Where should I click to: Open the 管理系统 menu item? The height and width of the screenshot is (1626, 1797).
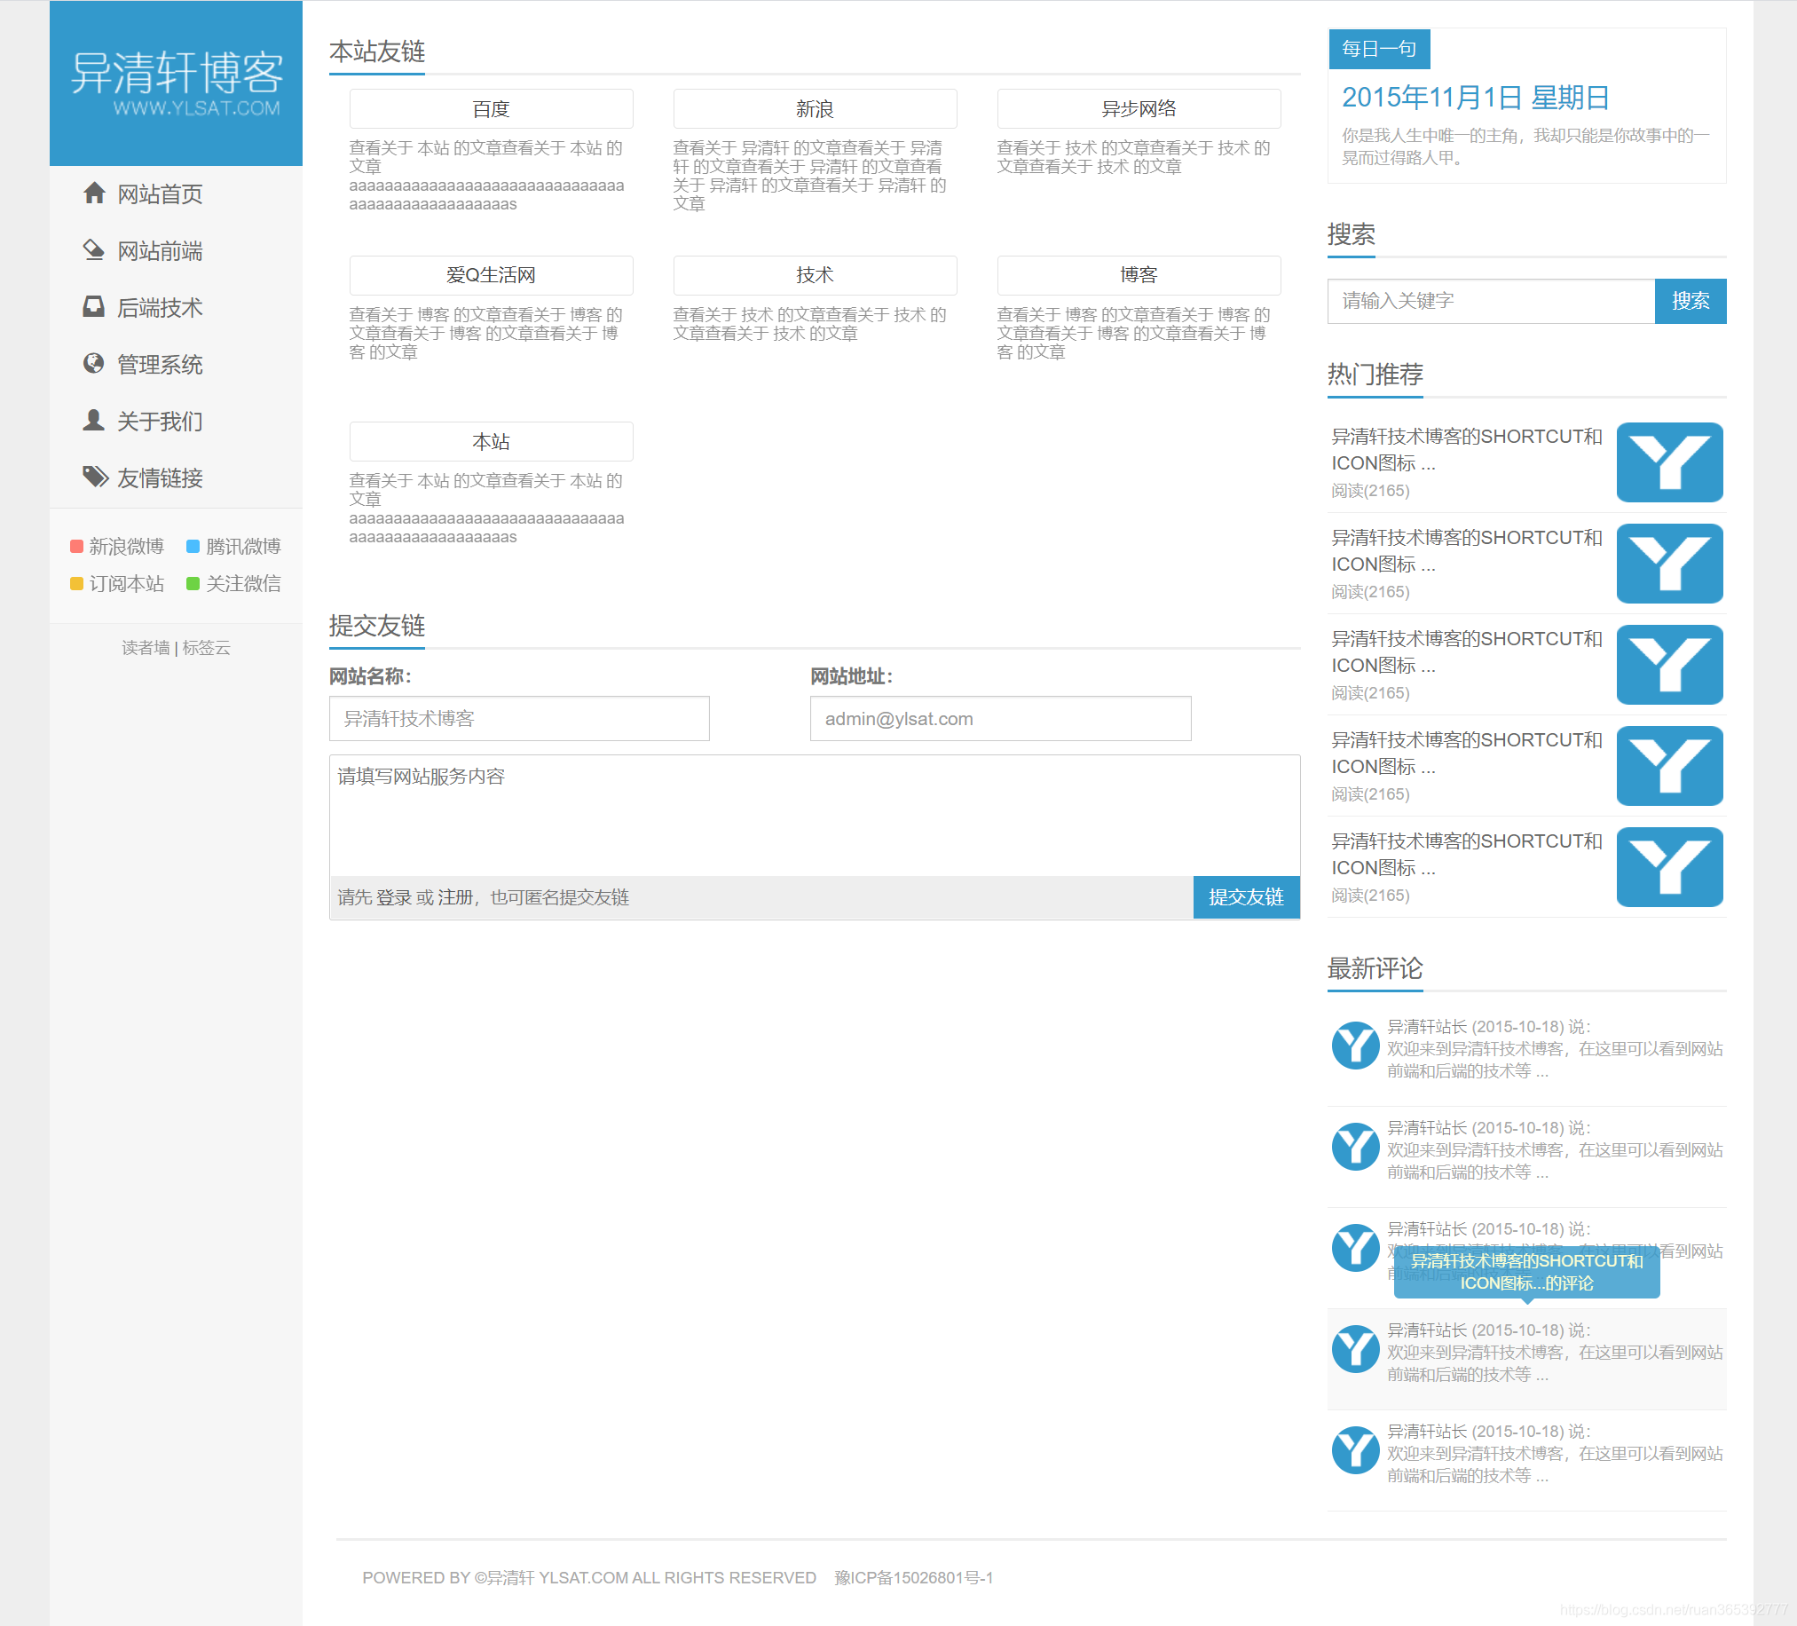click(x=160, y=365)
